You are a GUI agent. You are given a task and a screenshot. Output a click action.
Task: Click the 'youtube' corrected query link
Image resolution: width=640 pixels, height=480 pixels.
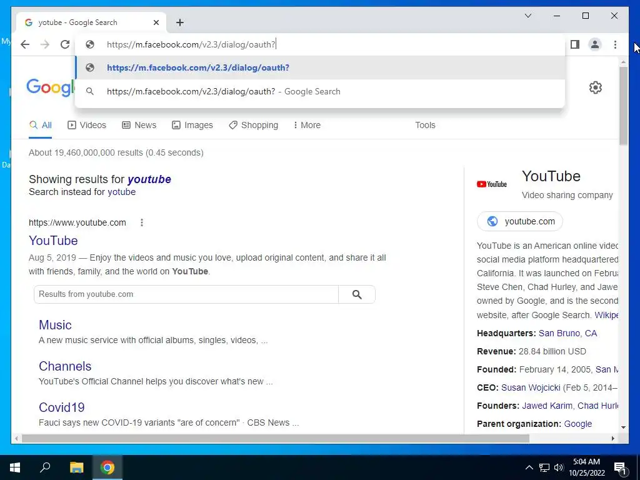149,179
